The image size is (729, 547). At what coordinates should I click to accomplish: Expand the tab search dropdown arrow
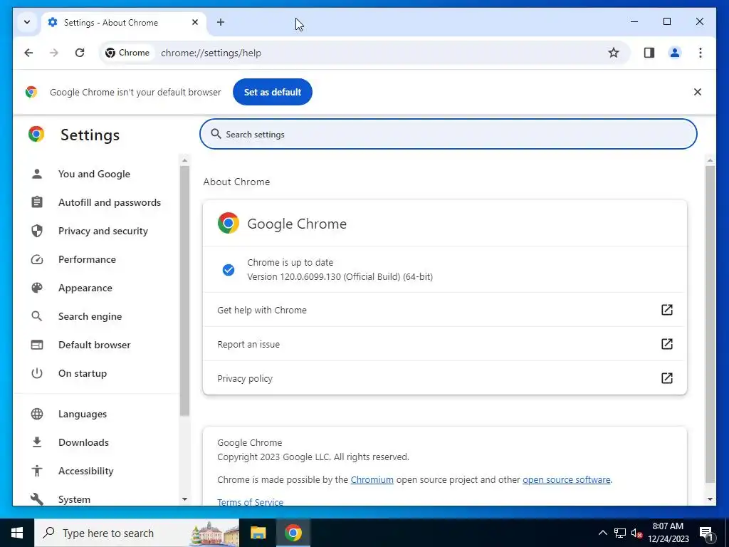[27, 22]
